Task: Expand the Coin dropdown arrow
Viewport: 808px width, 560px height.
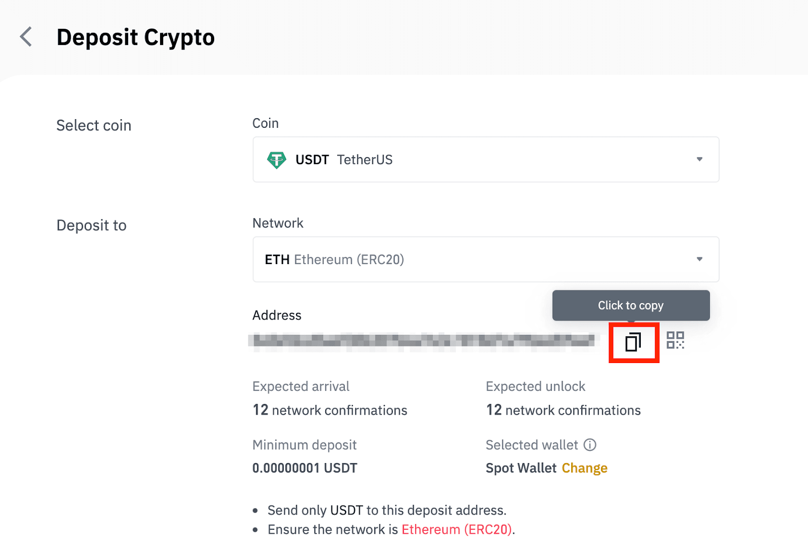Action: pyautogui.click(x=699, y=159)
